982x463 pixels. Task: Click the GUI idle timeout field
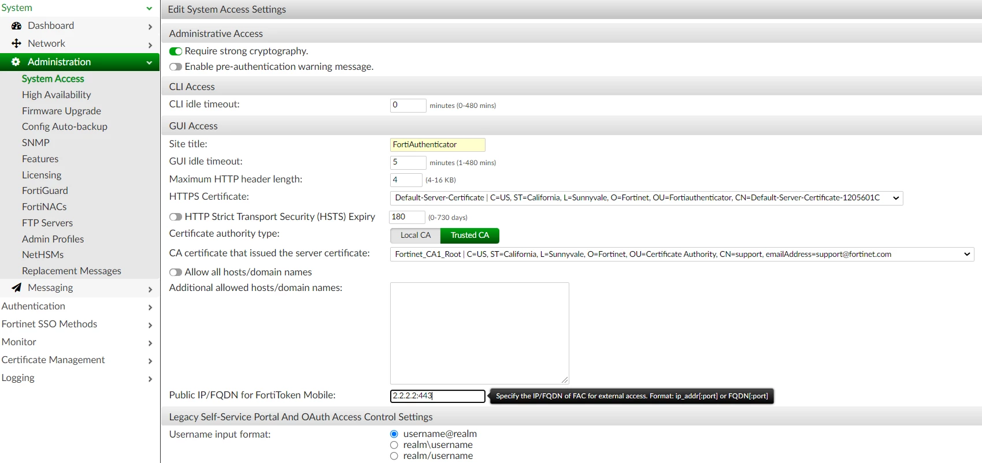click(408, 162)
